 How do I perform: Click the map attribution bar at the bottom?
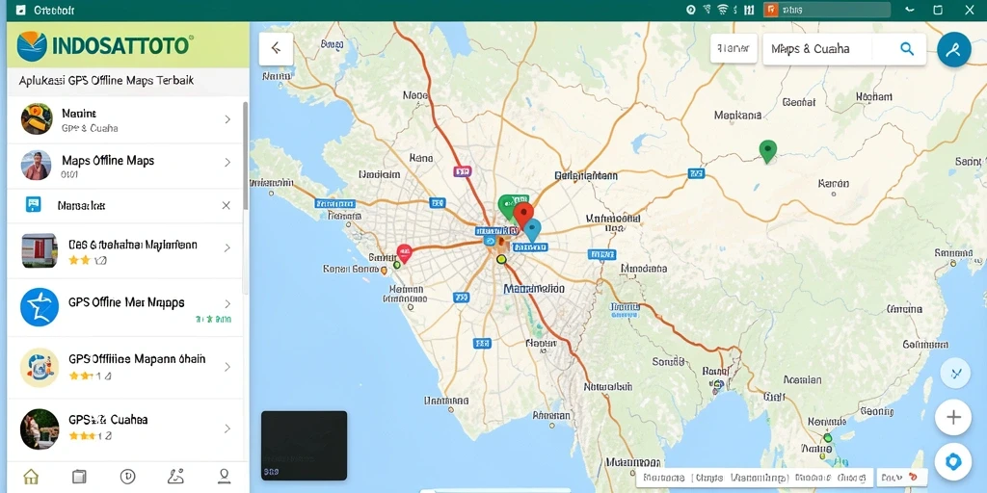point(755,478)
